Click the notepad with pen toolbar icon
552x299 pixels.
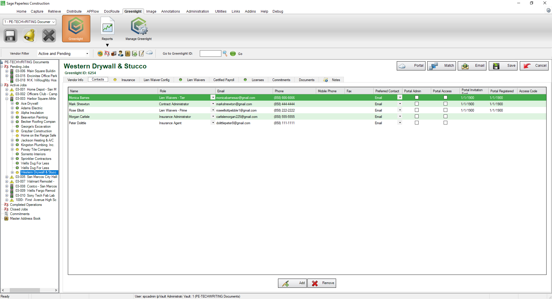coord(141,53)
